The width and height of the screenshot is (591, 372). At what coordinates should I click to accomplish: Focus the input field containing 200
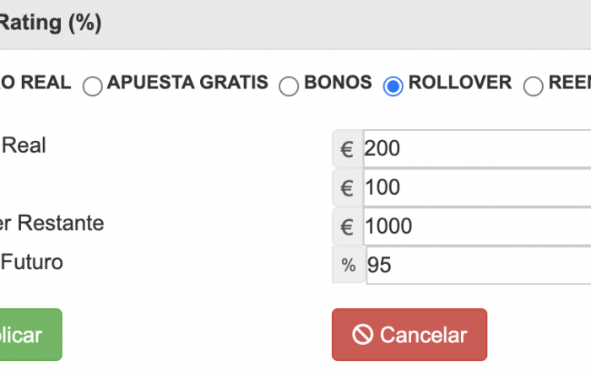pyautogui.click(x=477, y=148)
